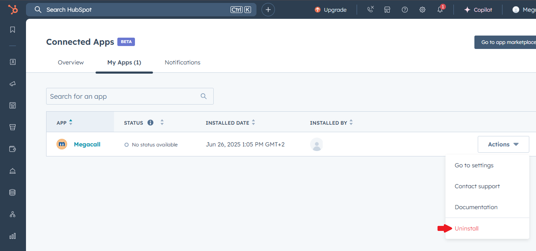Open the notifications bell icon
This screenshot has height=251, width=536.
pyautogui.click(x=440, y=10)
